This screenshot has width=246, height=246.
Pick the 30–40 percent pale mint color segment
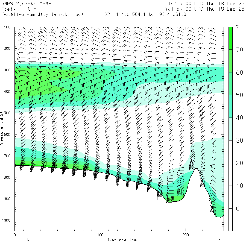(x=230, y=129)
